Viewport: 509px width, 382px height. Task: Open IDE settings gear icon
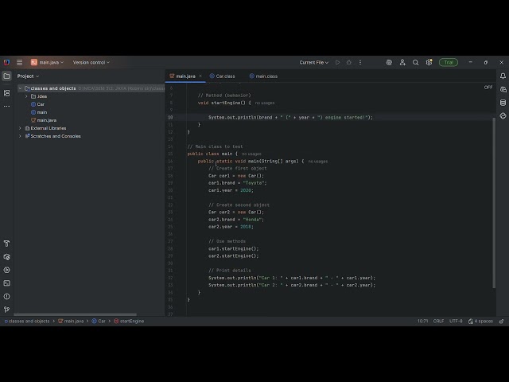coord(429,62)
